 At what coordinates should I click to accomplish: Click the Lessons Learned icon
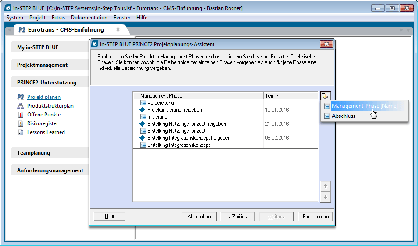20,132
